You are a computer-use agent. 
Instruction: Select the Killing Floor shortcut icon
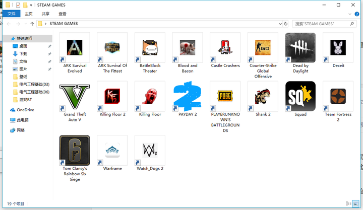pos(150,96)
